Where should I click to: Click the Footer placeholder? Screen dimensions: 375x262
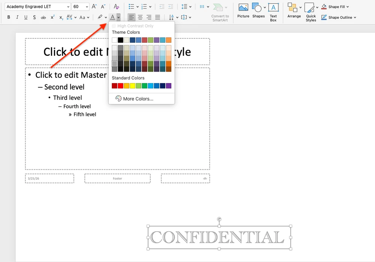pyautogui.click(x=117, y=178)
